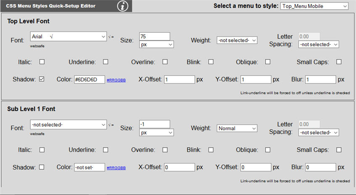Open Sub Level 1 Letter Spacing unit dropdown
Viewport: 356px width, 195px height.
tap(319, 133)
